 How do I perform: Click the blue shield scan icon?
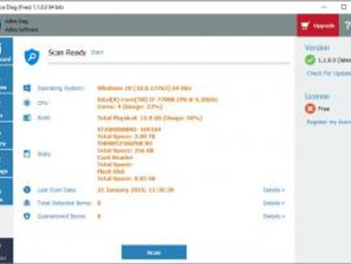tap(32, 57)
